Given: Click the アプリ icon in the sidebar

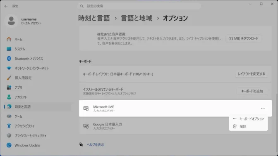Looking at the screenshot, I should 9,87.
